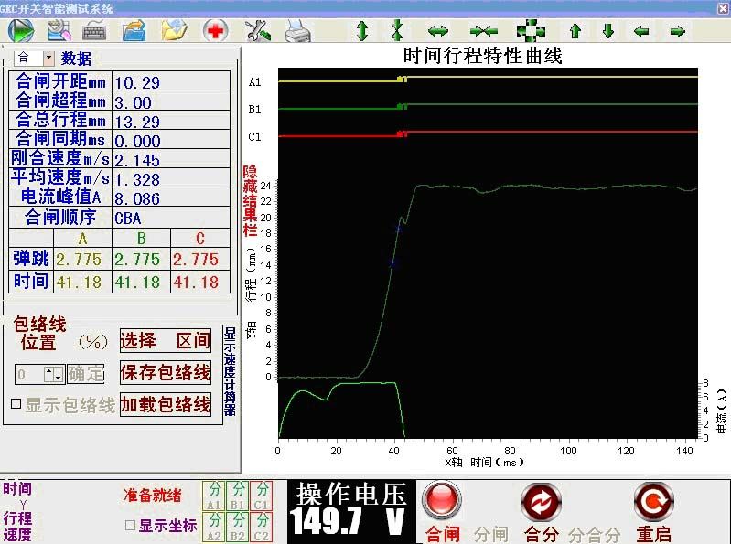
Task: Close the GEC test system window
Action: click(x=723, y=7)
